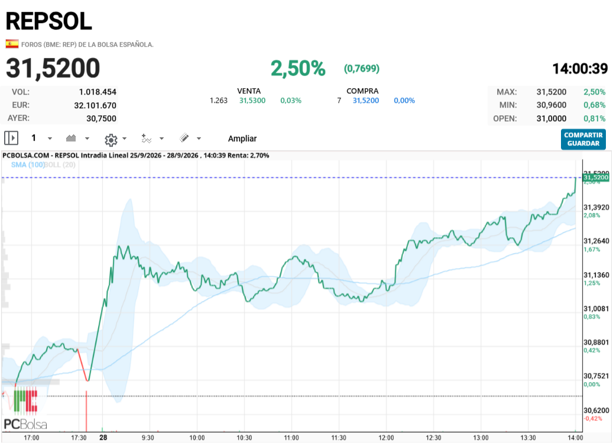Click the 31,2640 price axis label
This screenshot has width=613, height=443.
596,241
